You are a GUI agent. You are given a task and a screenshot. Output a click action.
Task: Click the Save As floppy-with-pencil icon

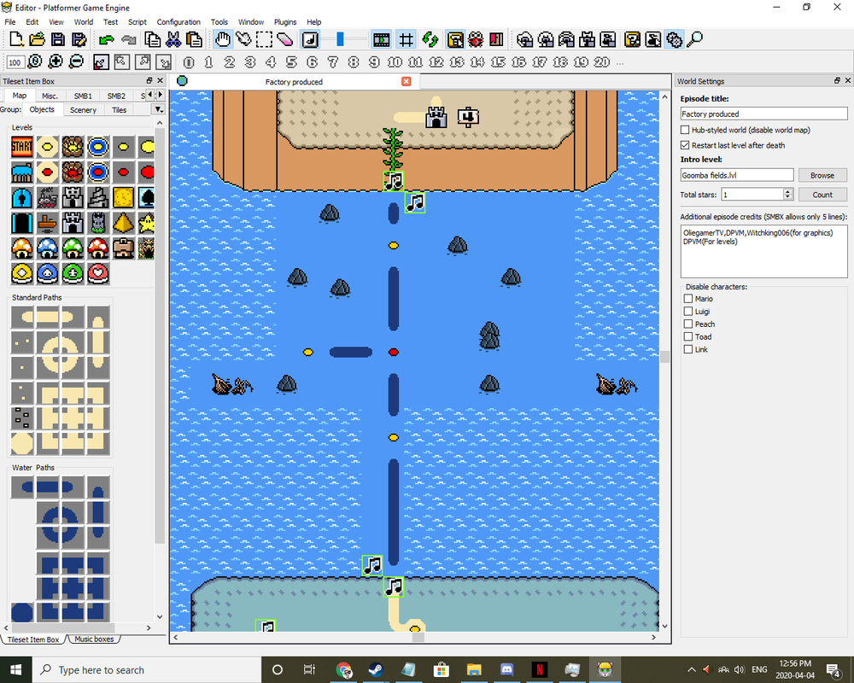pyautogui.click(x=79, y=40)
